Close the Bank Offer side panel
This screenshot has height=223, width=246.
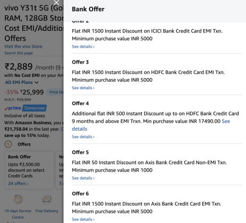pos(56,3)
